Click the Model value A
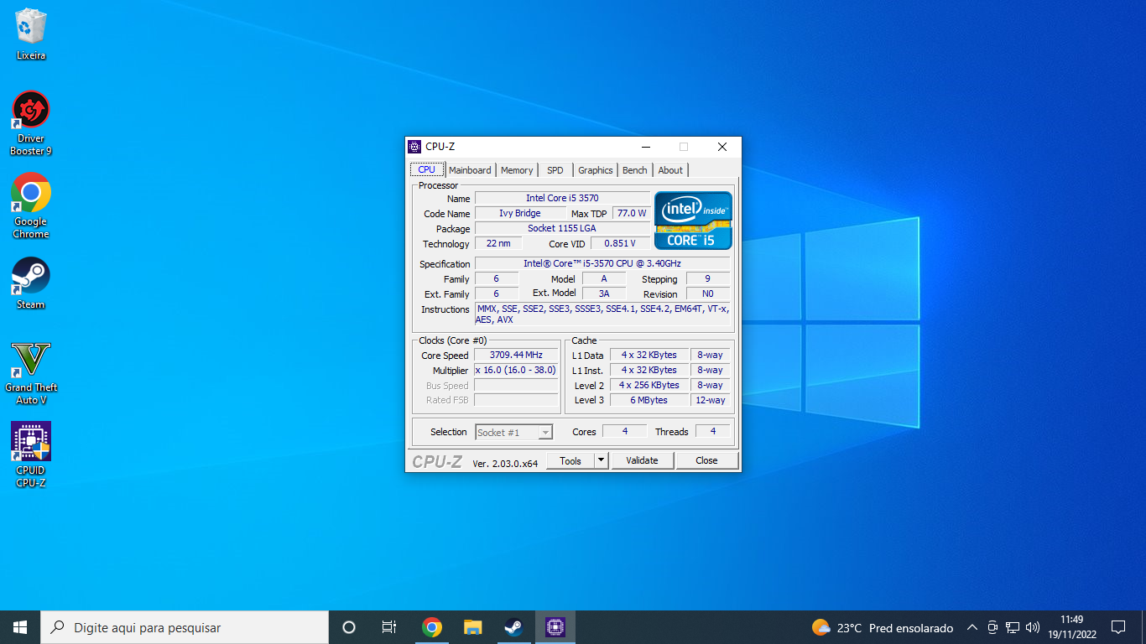The height and width of the screenshot is (644, 1146). pyautogui.click(x=603, y=278)
